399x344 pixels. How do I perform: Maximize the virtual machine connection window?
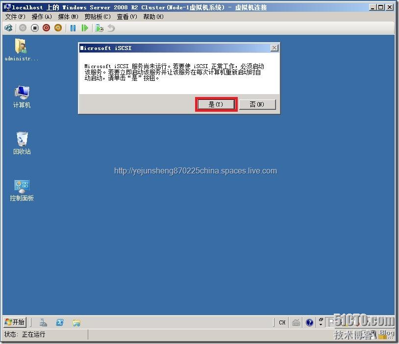[381, 7]
